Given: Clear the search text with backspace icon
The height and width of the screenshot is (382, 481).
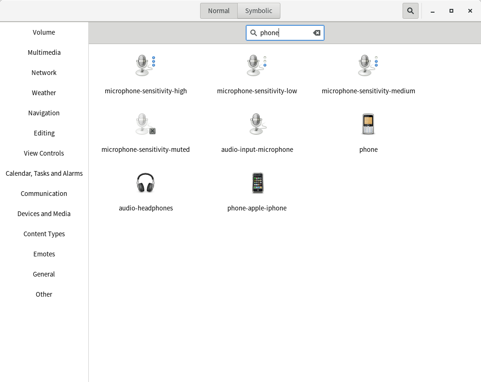Looking at the screenshot, I should 317,33.
